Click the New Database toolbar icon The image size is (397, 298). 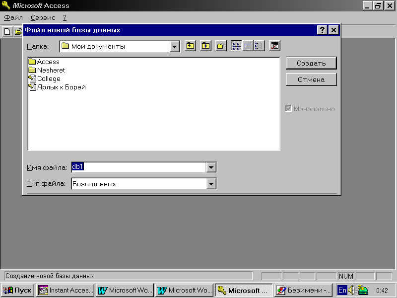[x=7, y=32]
